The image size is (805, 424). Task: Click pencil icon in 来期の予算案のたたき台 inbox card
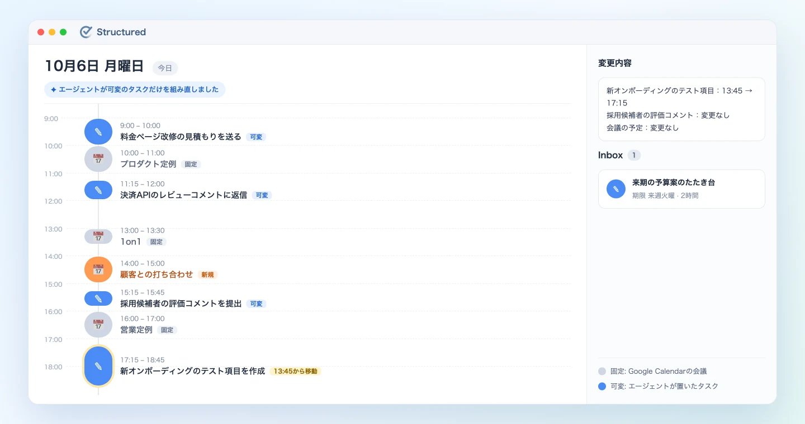click(x=616, y=189)
